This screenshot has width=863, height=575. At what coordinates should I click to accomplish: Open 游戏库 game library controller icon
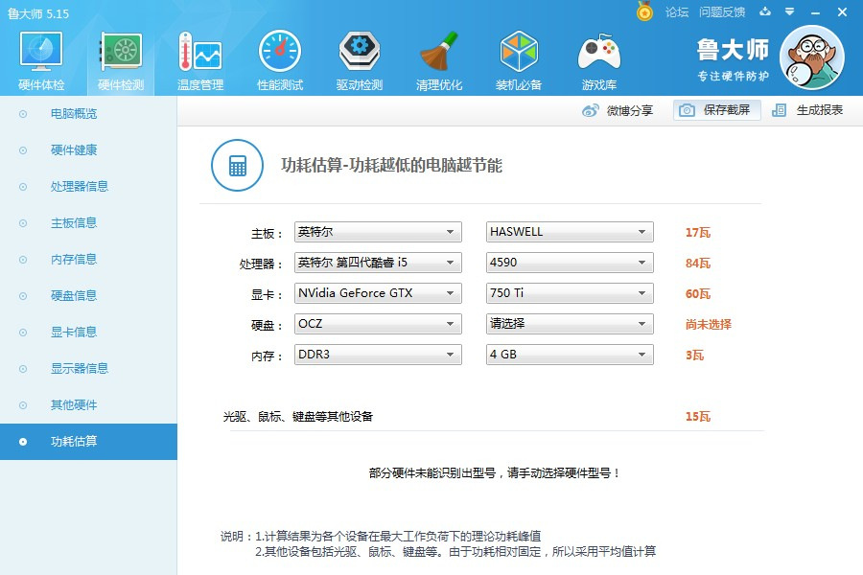click(599, 52)
